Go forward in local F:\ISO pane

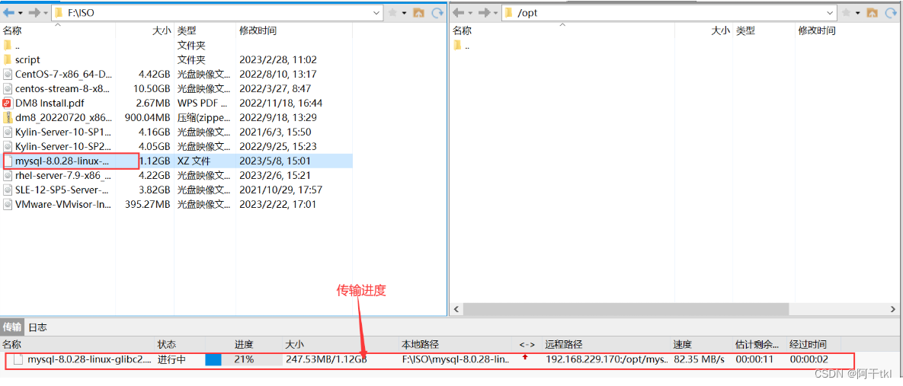click(x=33, y=13)
